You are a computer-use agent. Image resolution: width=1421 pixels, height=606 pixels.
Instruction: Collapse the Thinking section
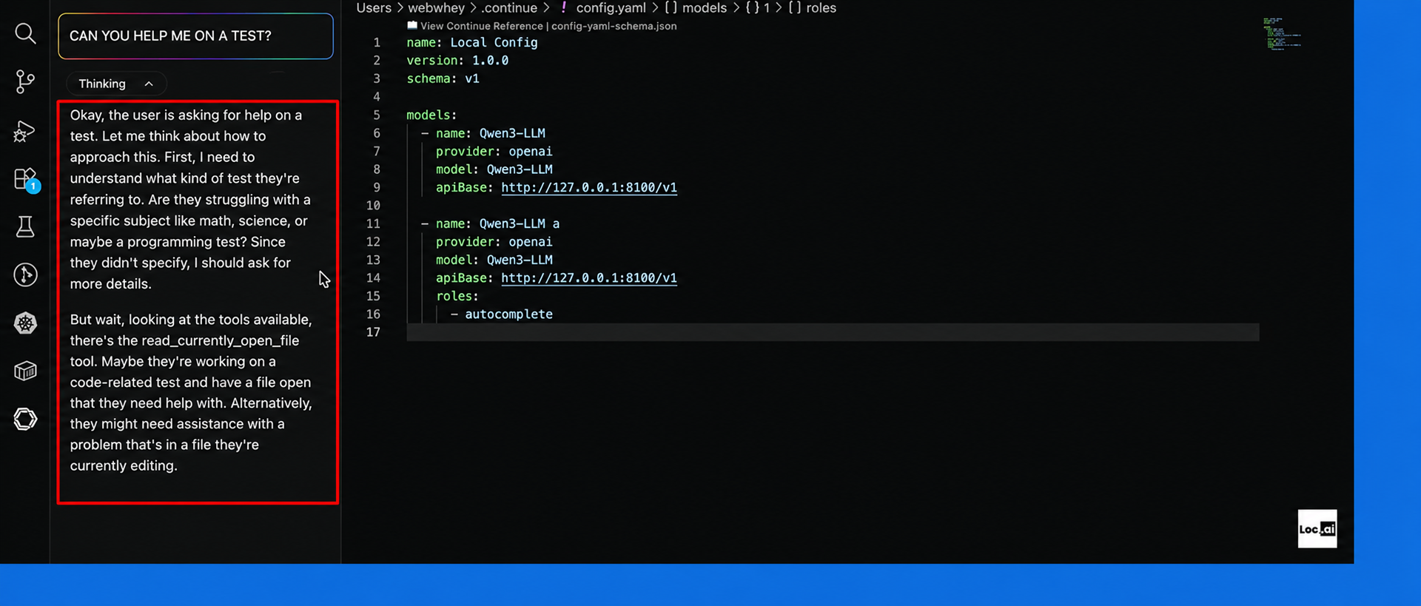[116, 84]
